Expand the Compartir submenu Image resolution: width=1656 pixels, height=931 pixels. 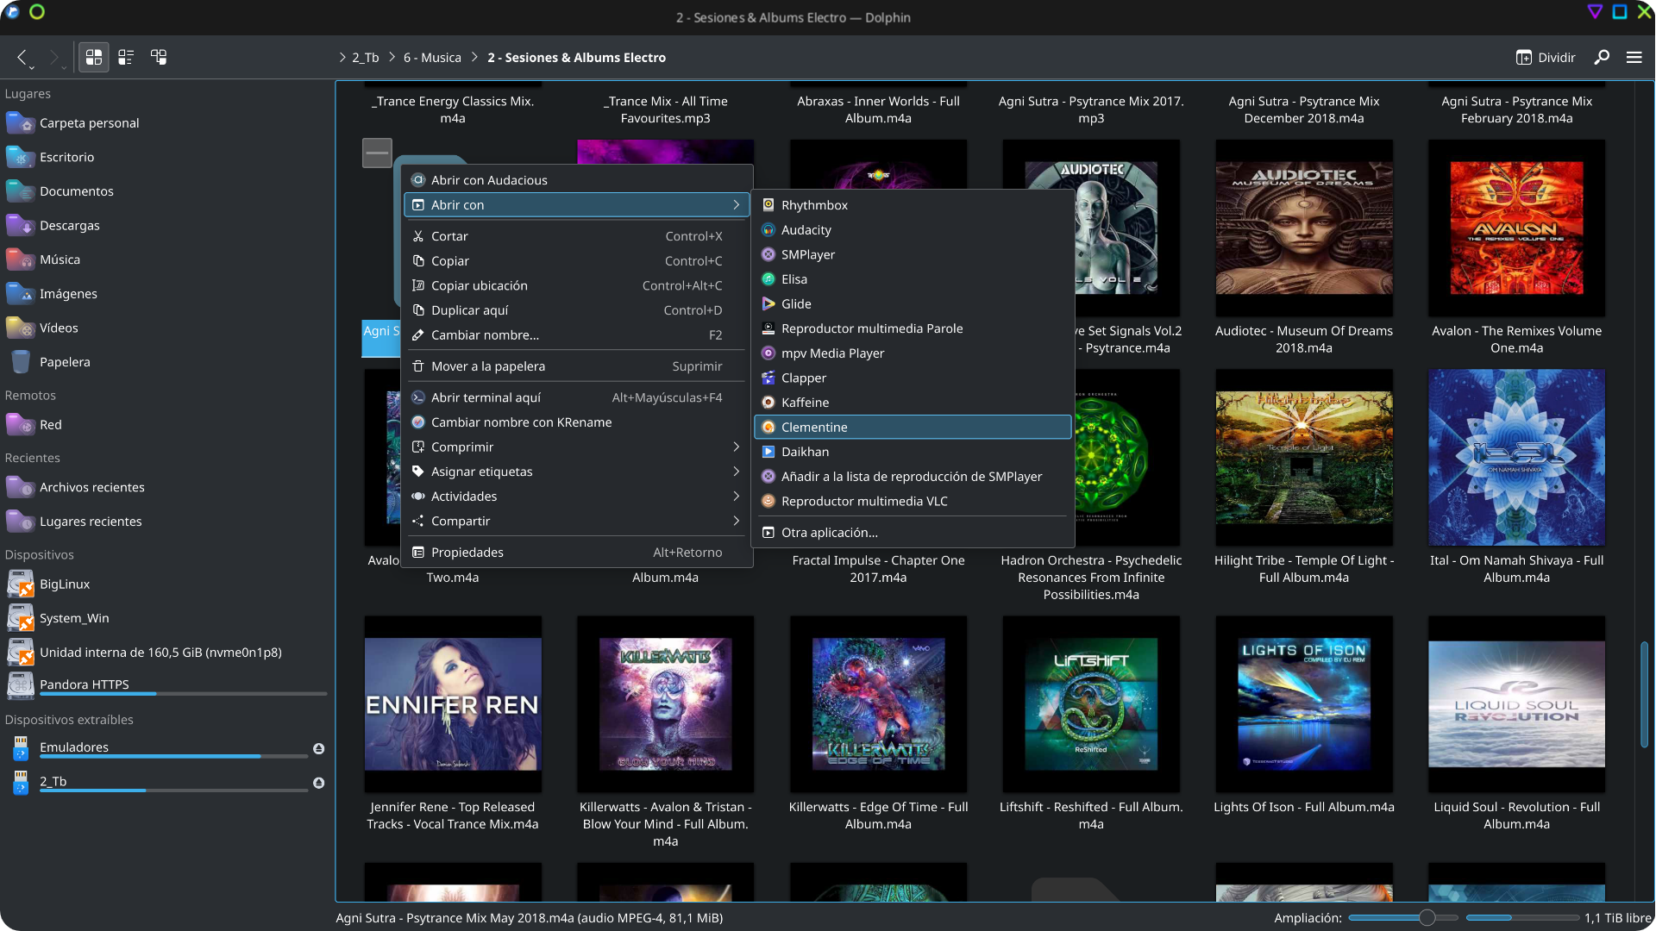point(576,522)
